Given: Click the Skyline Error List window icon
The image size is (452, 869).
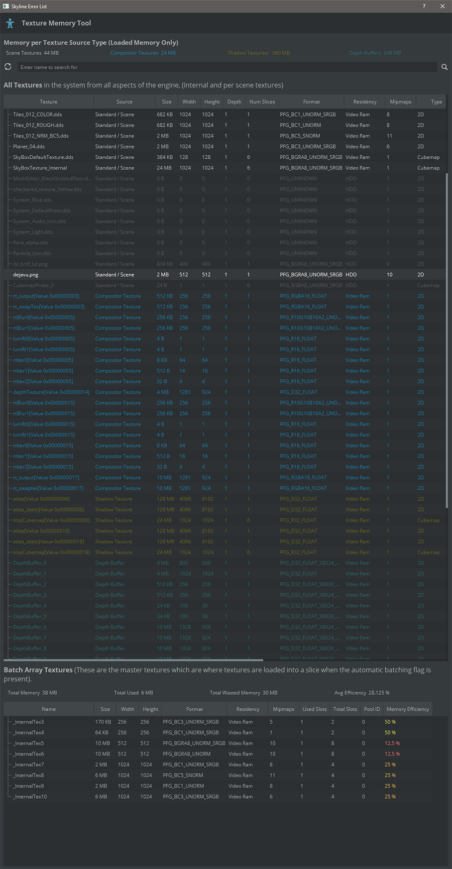Looking at the screenshot, I should click(6, 7).
